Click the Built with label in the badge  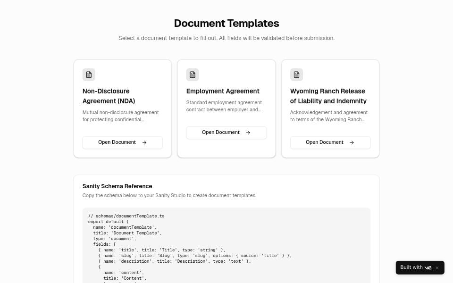pos(411,267)
